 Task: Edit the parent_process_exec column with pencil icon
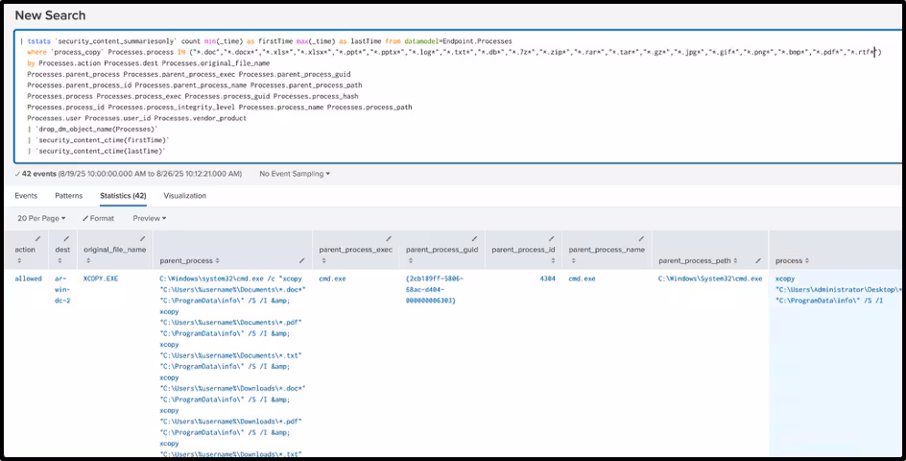[388, 237]
